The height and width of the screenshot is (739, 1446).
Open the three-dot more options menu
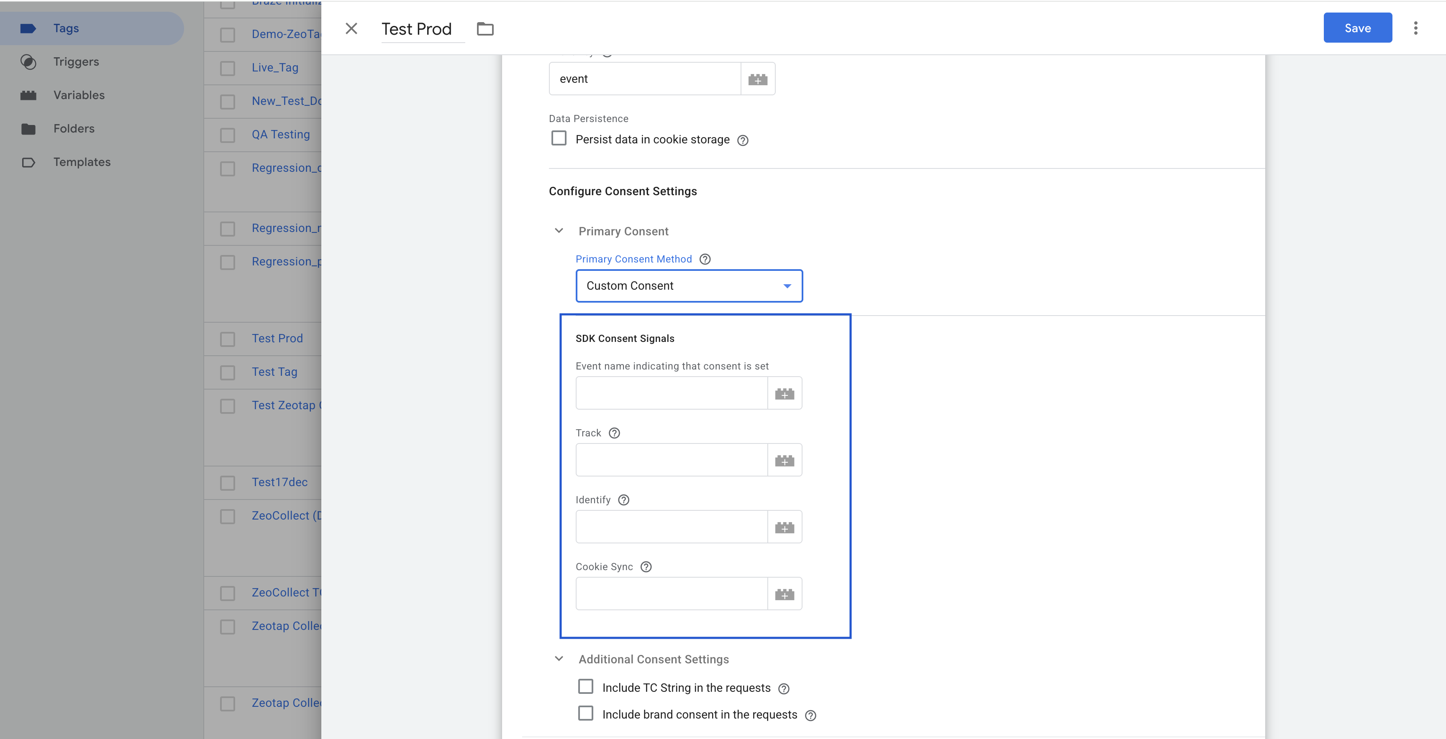[x=1415, y=28]
